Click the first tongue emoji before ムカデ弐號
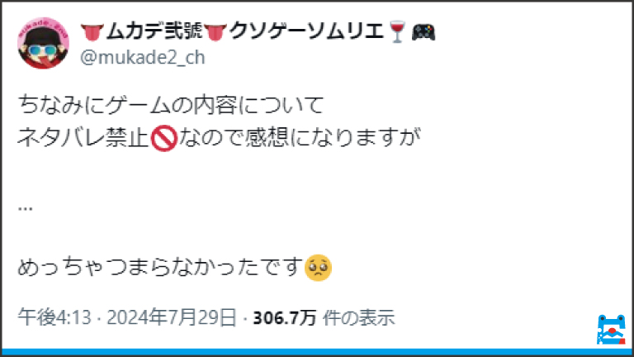The height and width of the screenshot is (357, 634). [92, 32]
